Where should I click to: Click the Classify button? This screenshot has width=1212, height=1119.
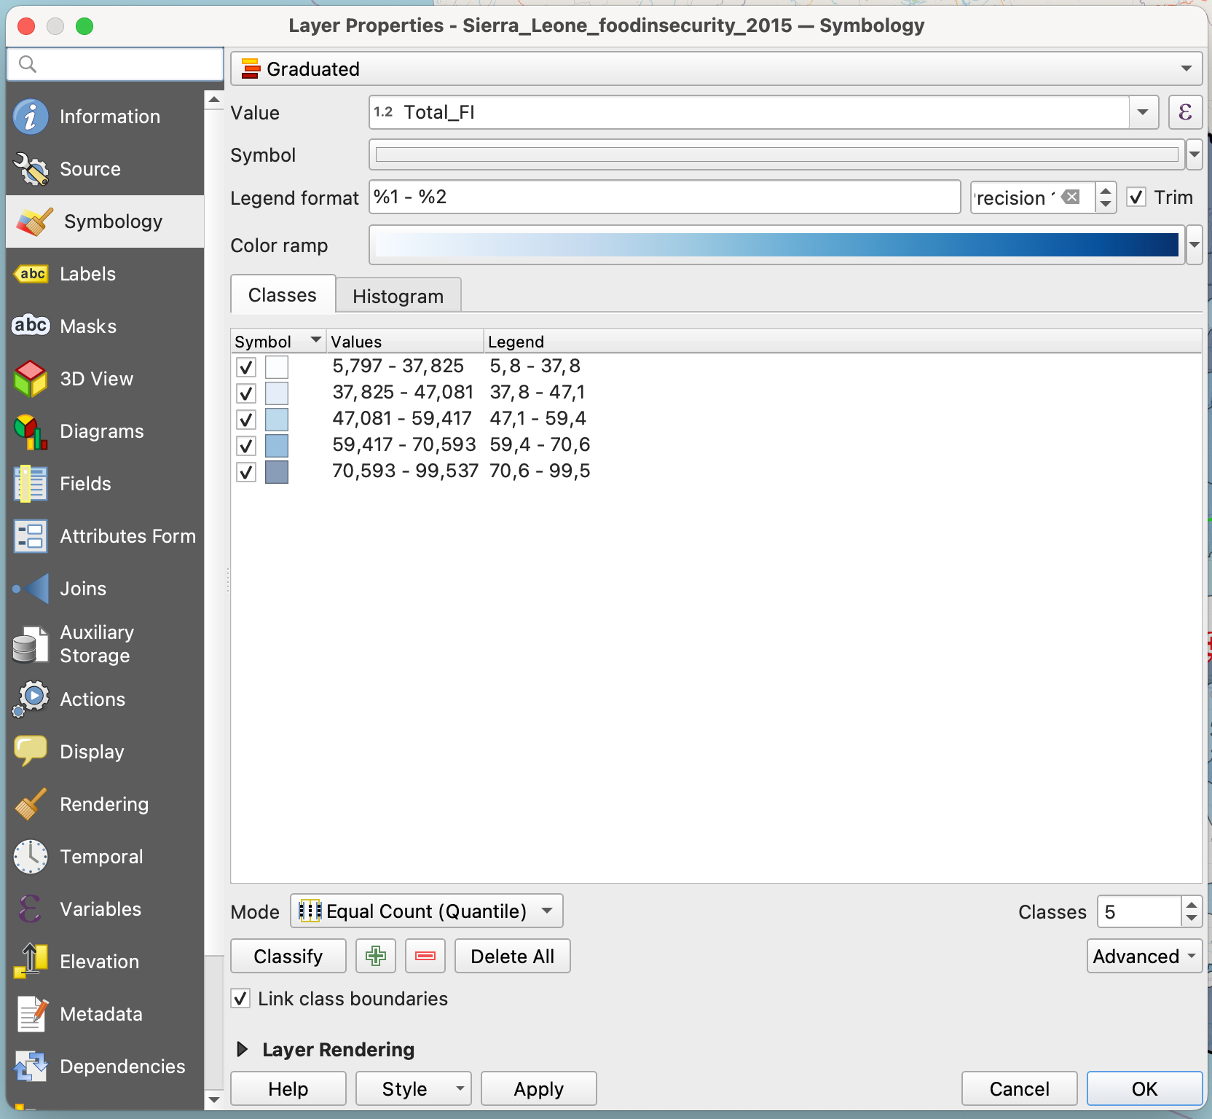pyautogui.click(x=288, y=956)
